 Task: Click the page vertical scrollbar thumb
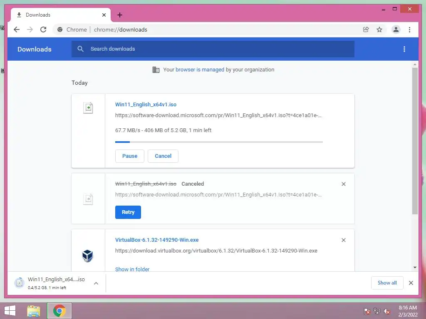coord(415,141)
